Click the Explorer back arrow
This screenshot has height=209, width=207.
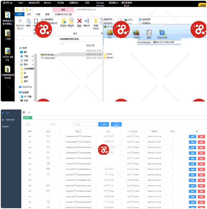click(18, 39)
